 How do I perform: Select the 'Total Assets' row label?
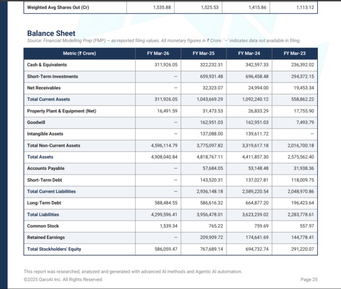40,157
